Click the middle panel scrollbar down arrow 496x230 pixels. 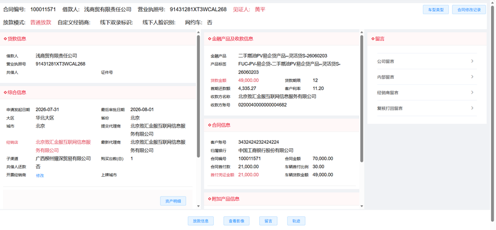(362, 206)
